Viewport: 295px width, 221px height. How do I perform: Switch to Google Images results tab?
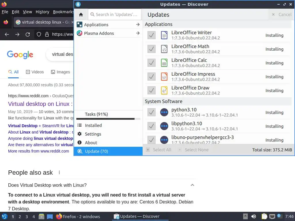click(60, 72)
